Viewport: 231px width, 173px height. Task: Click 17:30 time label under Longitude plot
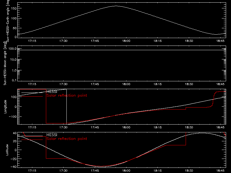point(64,127)
